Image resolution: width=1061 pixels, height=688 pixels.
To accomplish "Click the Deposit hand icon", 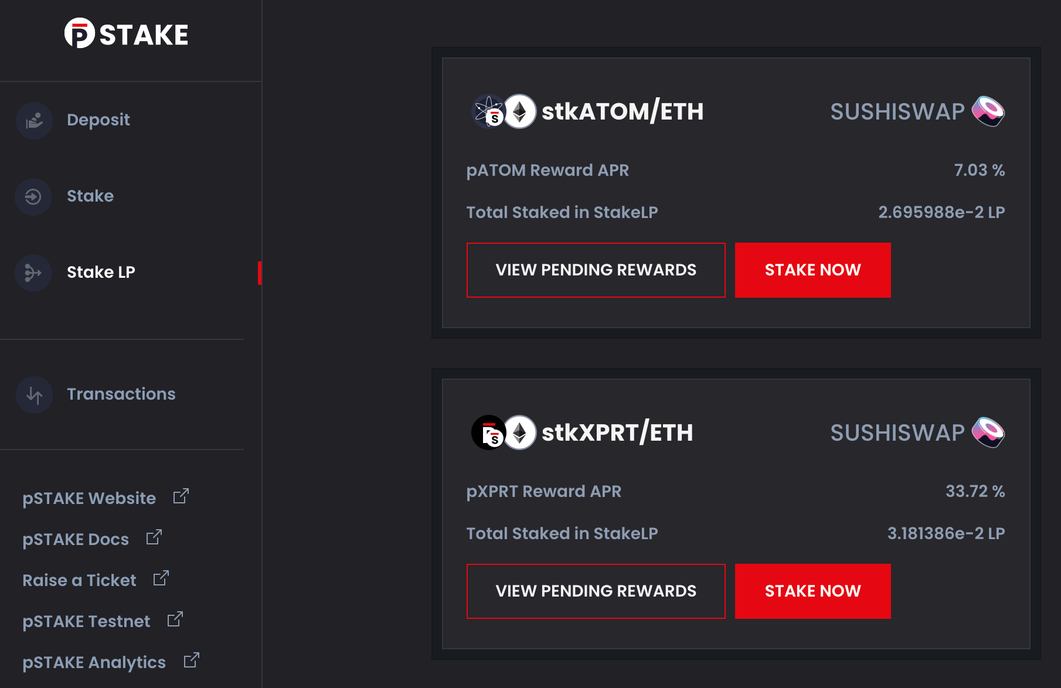I will 34,120.
